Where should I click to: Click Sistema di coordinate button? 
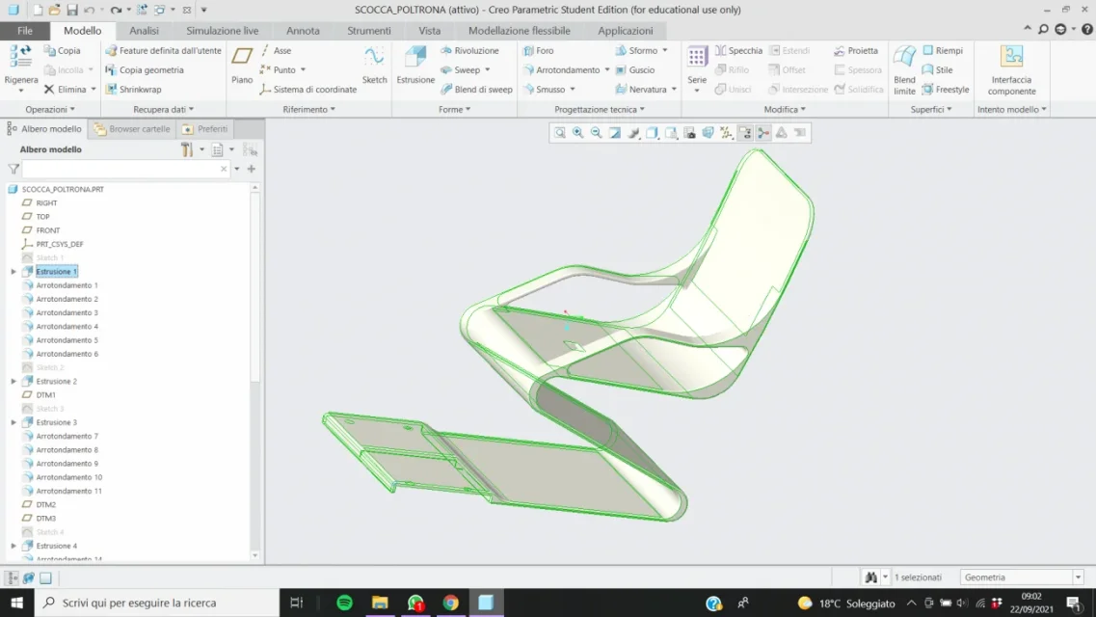coord(308,90)
